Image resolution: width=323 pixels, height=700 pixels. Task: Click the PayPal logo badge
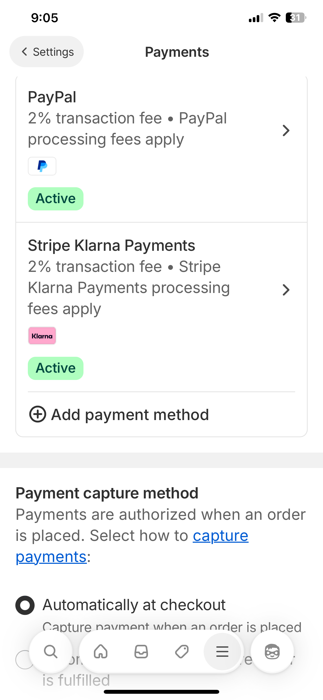click(42, 166)
